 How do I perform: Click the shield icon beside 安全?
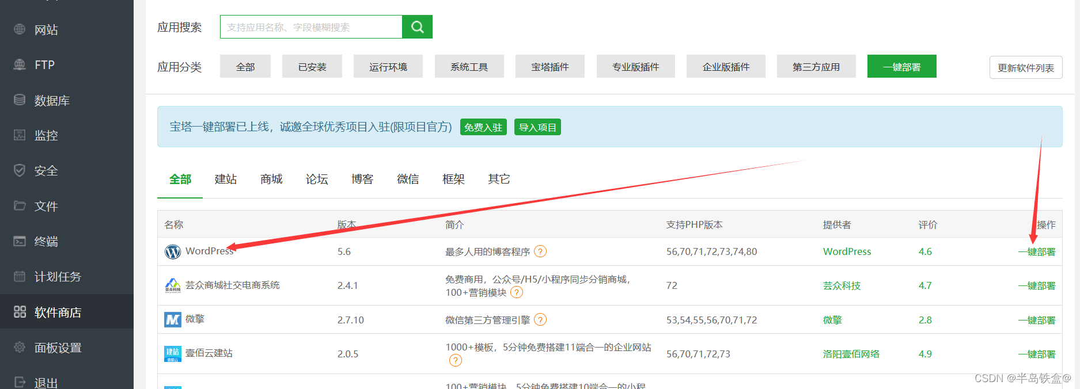coord(20,170)
